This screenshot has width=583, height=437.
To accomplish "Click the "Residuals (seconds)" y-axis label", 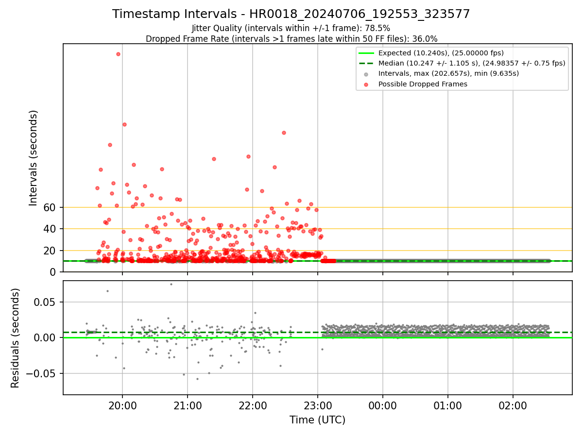I will pos(15,338).
